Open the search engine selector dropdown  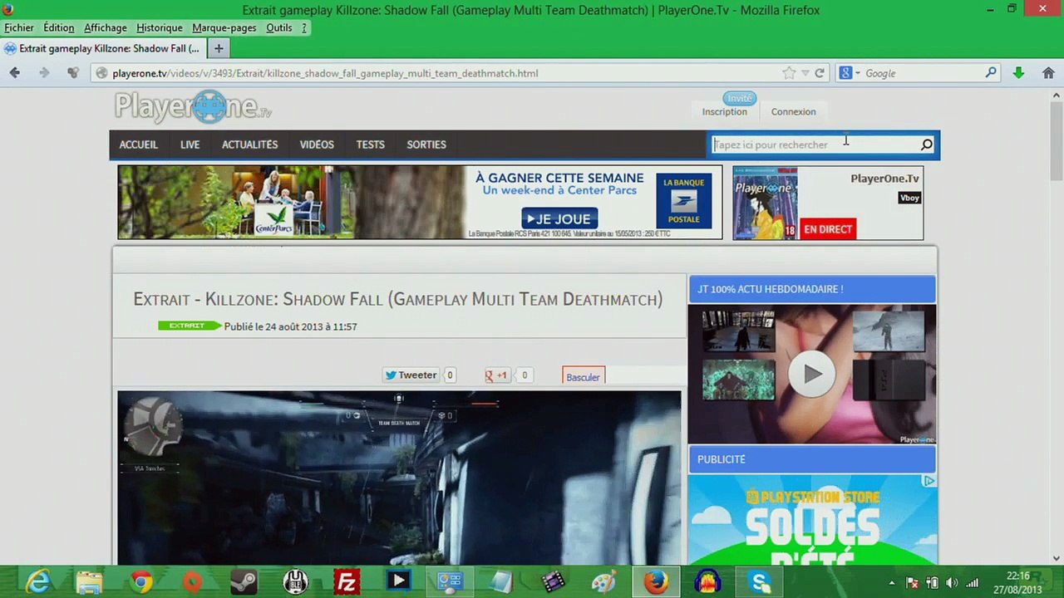pyautogui.click(x=850, y=73)
